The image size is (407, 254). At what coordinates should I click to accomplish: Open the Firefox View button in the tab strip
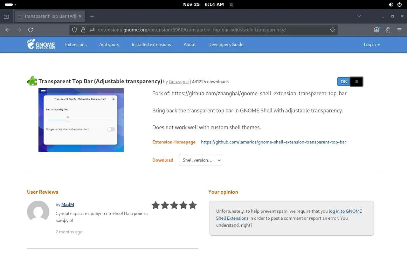tap(6, 16)
